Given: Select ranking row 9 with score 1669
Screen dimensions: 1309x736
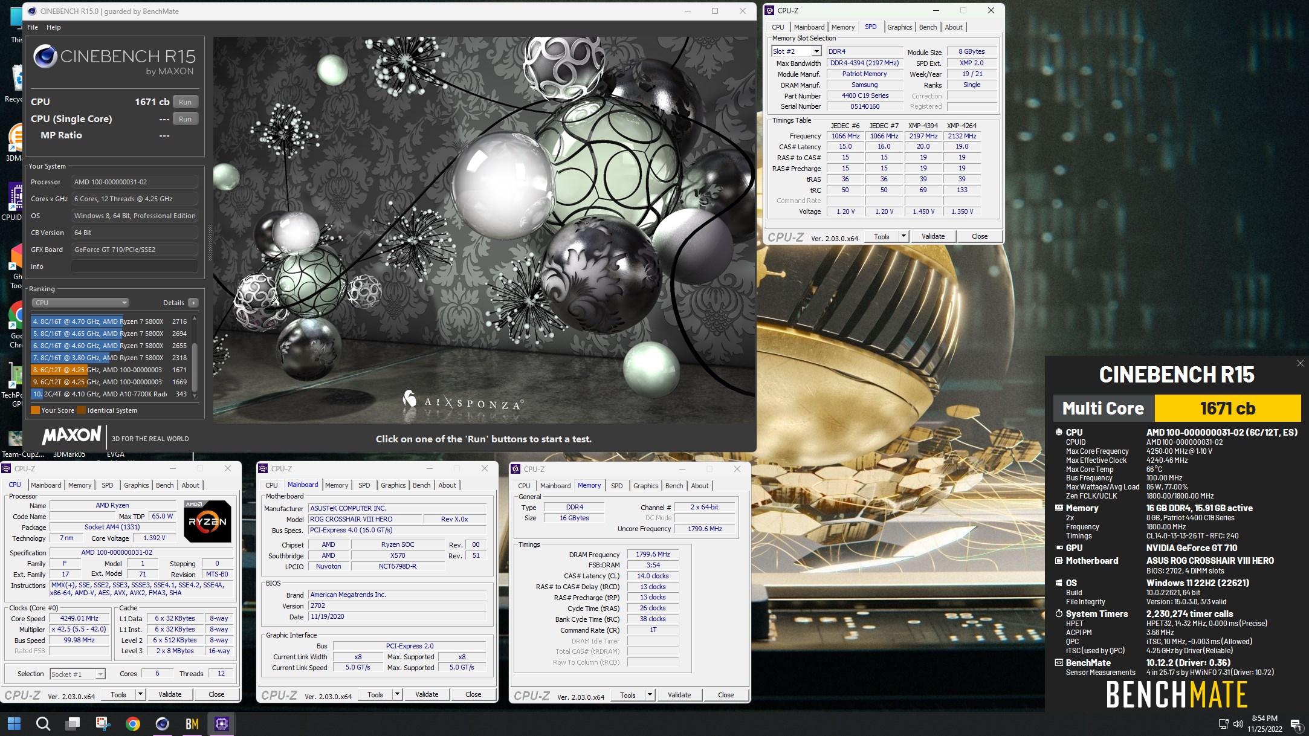Looking at the screenshot, I should [110, 382].
